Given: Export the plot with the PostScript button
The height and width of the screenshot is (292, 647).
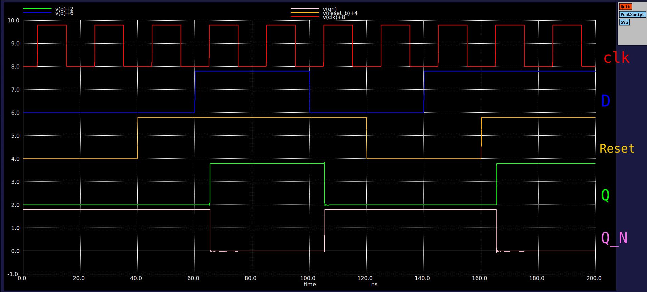Looking at the screenshot, I should [632, 15].
